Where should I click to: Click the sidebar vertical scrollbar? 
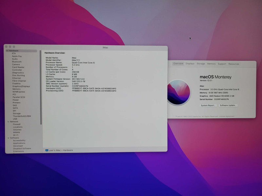coord(41,88)
